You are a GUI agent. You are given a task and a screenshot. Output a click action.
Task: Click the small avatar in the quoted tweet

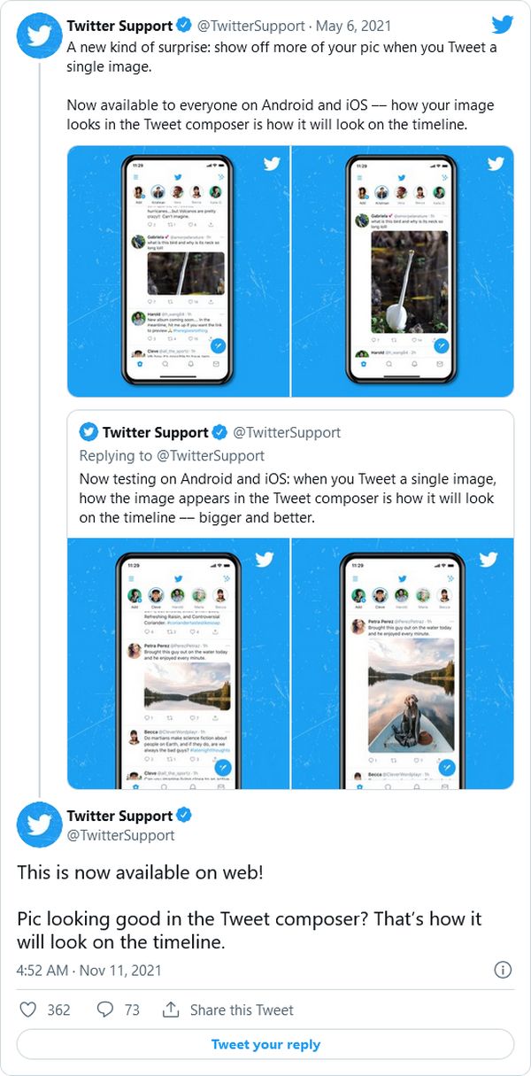pos(88,432)
